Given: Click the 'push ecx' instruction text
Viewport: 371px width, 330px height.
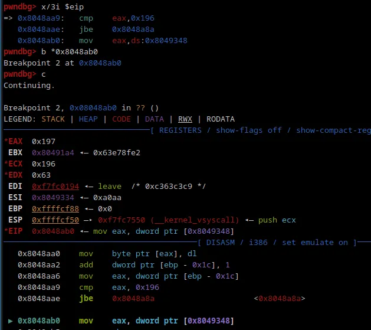Looking at the screenshot, I should click(x=277, y=220).
